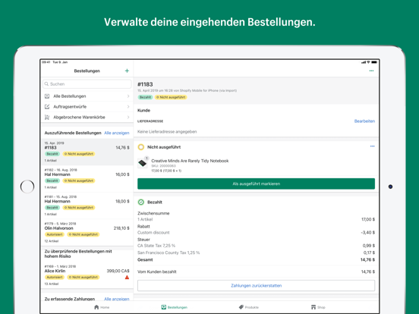This screenshot has height=314, width=419.
Task: Tap the Produkte tag icon
Action: click(x=241, y=307)
